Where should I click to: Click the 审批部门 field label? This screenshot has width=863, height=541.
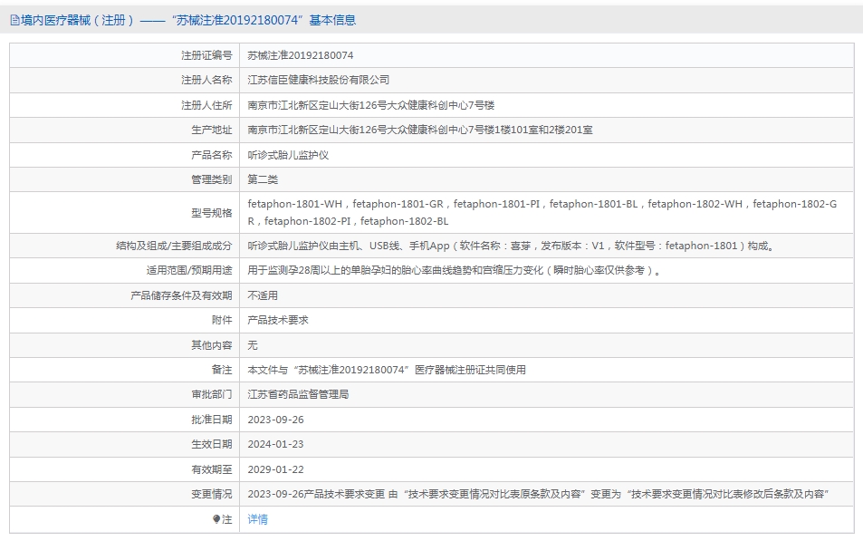click(211, 394)
